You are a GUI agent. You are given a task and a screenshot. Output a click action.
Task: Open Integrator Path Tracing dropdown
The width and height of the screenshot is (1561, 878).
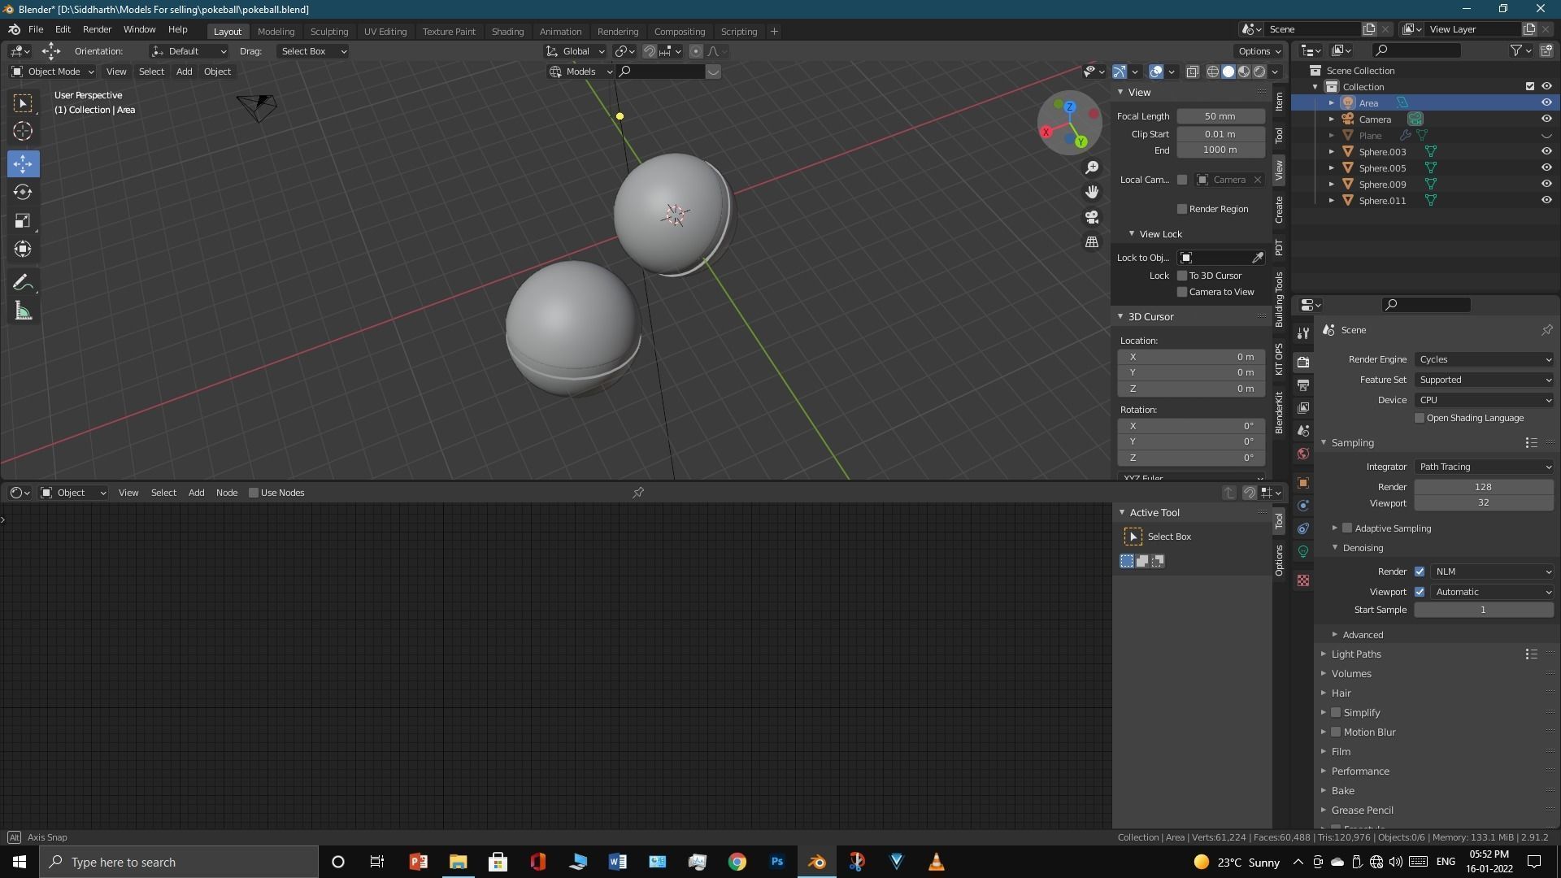(x=1484, y=467)
